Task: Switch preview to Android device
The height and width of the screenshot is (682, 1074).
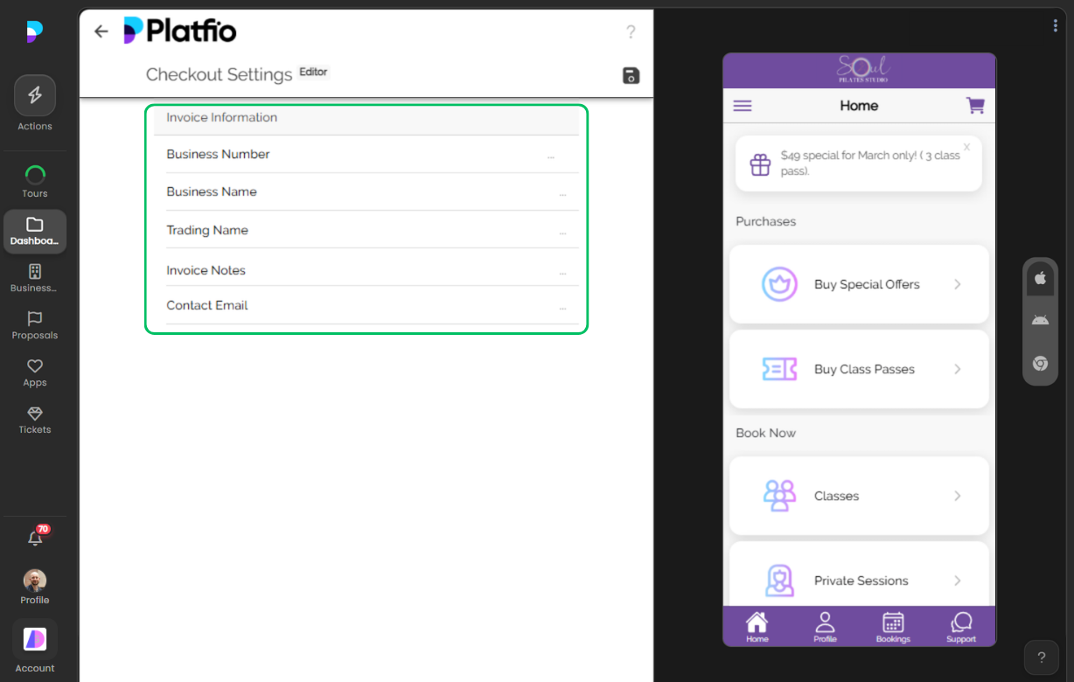Action: click(x=1040, y=320)
